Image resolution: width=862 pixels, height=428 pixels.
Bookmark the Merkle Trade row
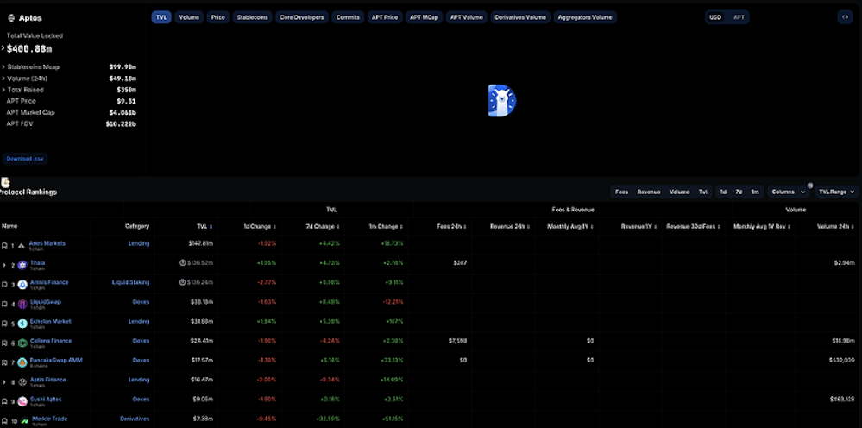(x=4, y=421)
